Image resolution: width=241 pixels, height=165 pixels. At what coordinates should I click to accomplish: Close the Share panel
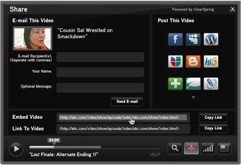tap(233, 9)
